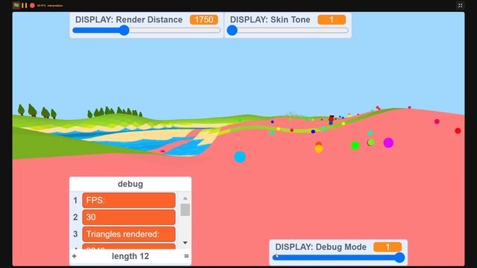Click the Debug Mode slider handle
477x268 pixels.
point(399,258)
